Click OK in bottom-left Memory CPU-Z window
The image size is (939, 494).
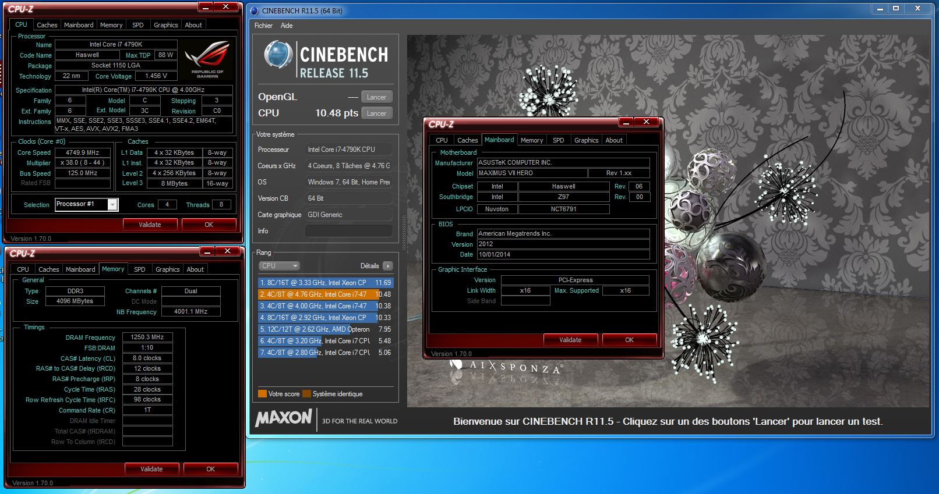[x=211, y=469]
